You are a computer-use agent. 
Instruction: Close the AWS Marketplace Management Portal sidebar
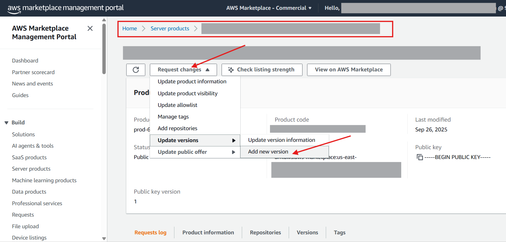coord(90,28)
